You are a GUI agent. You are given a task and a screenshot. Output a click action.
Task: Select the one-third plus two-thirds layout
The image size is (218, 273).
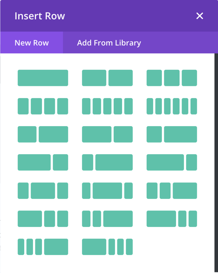(171, 134)
